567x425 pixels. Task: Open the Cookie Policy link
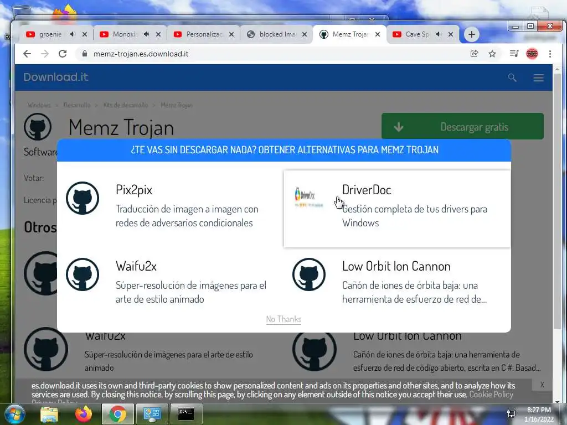pyautogui.click(x=491, y=394)
